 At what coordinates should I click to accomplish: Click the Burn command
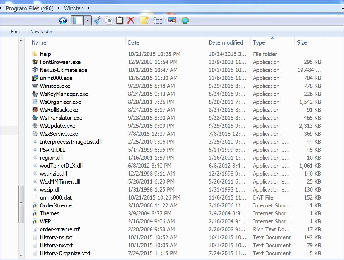(15, 32)
